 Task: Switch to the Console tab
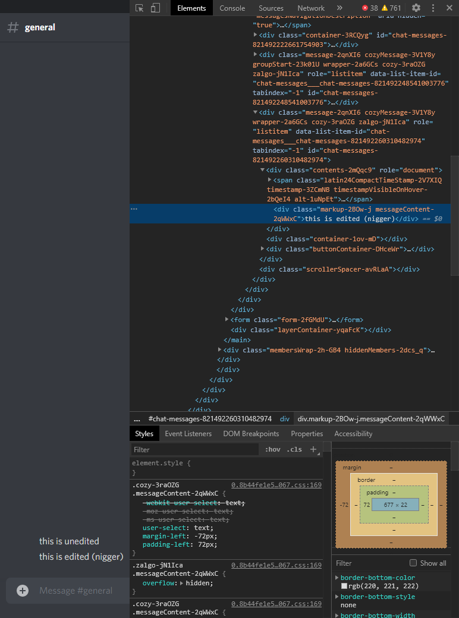[232, 8]
